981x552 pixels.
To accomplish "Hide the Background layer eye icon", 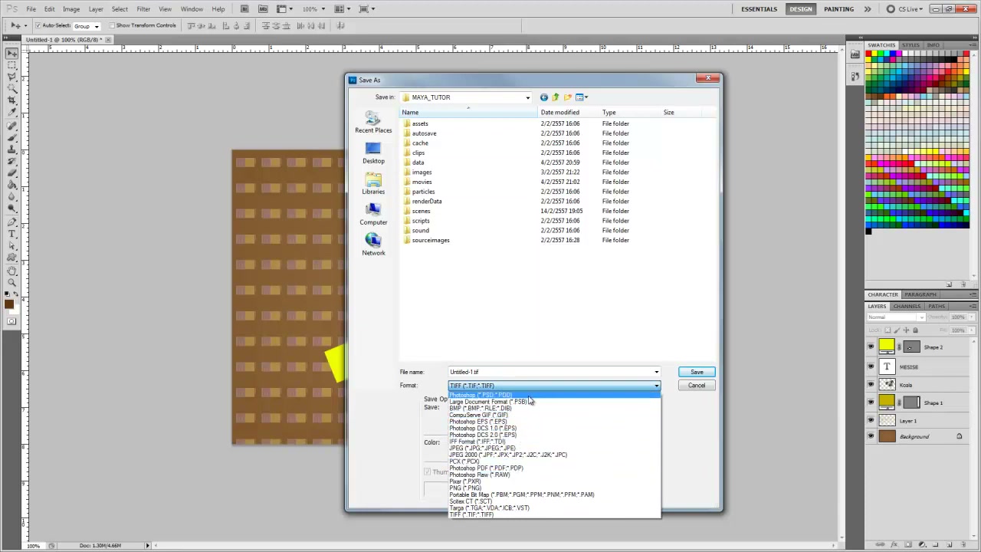I will click(871, 437).
